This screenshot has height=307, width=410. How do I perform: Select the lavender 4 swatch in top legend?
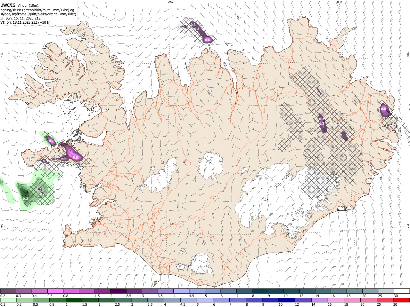tap(181, 291)
